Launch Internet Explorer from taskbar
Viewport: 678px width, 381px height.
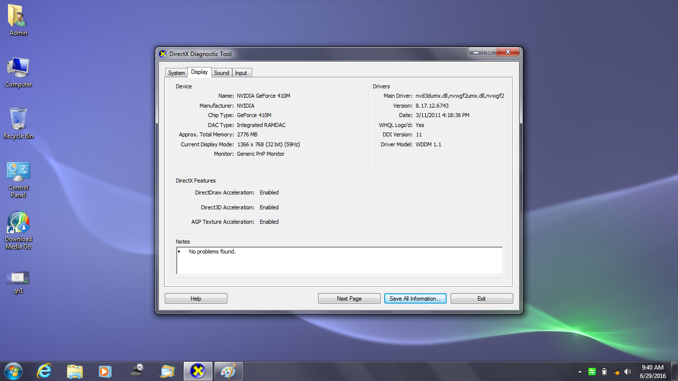click(44, 371)
